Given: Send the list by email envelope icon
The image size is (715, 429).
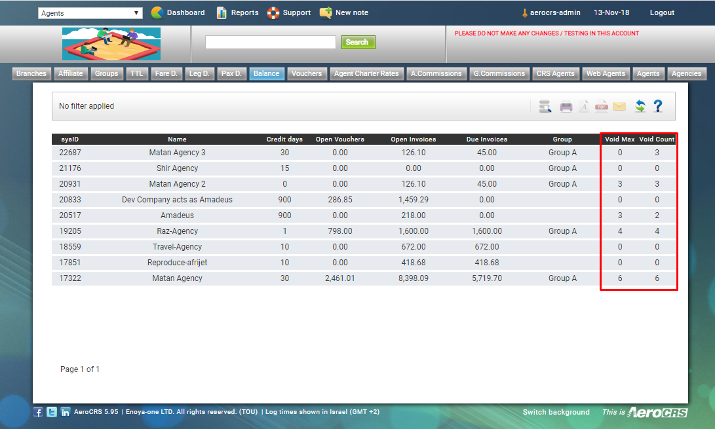Looking at the screenshot, I should [x=619, y=106].
